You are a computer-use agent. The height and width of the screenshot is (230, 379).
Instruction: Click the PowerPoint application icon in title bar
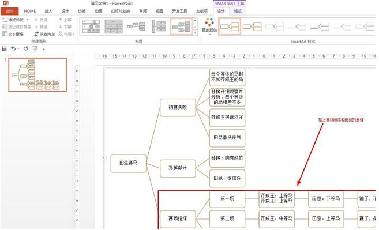(6, 3)
